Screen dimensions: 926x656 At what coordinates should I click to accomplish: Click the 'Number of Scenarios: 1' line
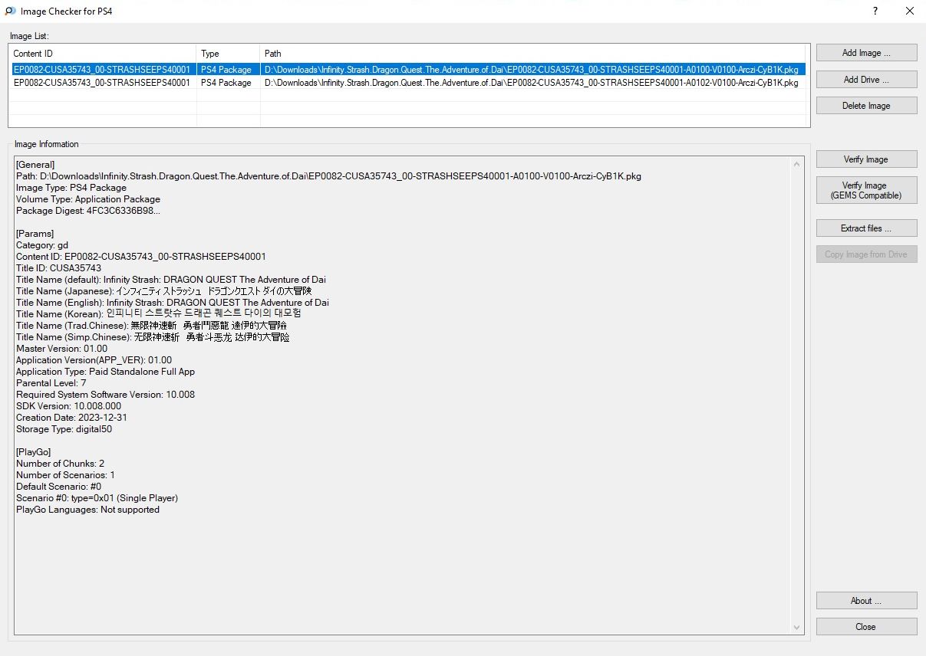pos(66,475)
